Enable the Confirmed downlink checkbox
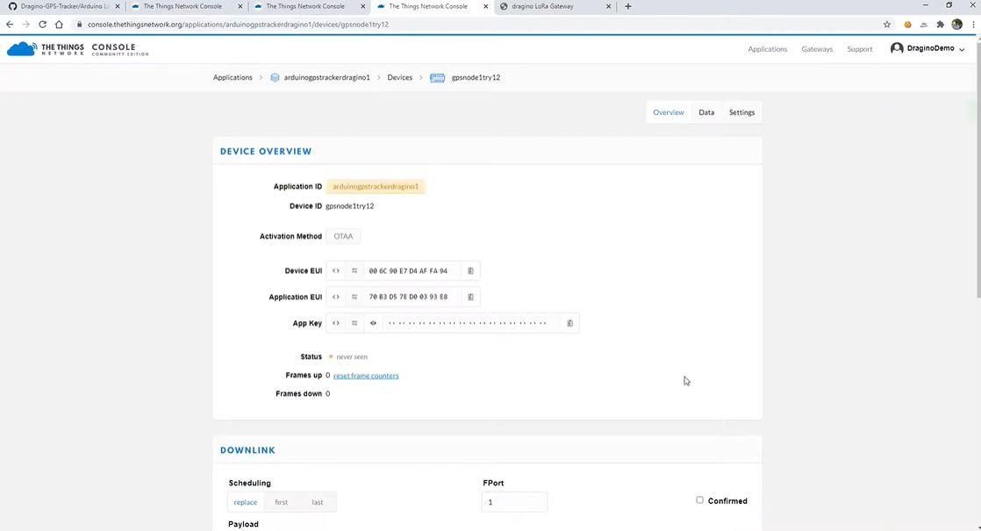The width and height of the screenshot is (981, 531). (x=699, y=500)
